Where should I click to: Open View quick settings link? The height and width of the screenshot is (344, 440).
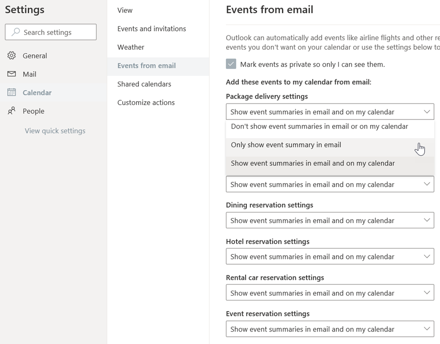coord(55,131)
